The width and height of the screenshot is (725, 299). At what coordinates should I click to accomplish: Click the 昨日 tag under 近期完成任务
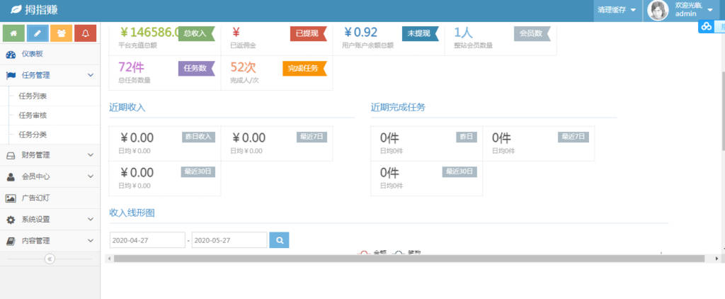pyautogui.click(x=466, y=137)
